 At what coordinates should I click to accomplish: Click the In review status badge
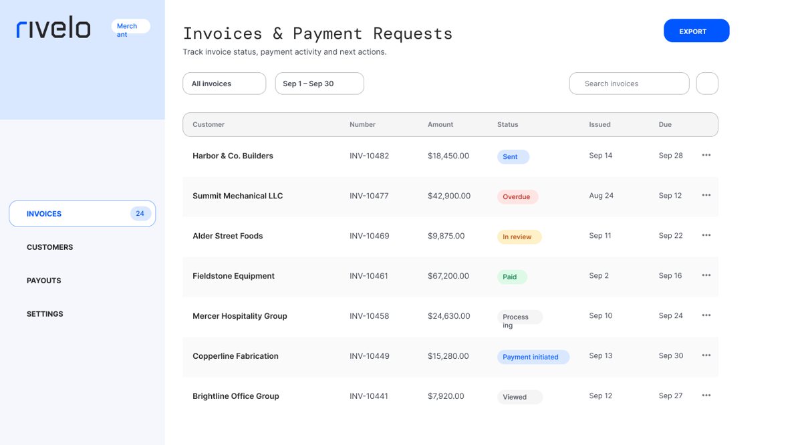[519, 237]
